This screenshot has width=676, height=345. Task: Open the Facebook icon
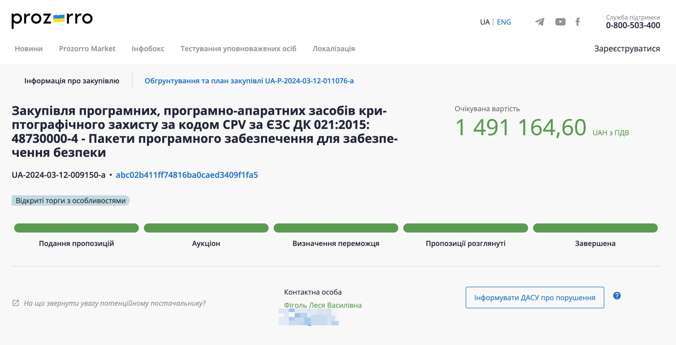click(578, 22)
